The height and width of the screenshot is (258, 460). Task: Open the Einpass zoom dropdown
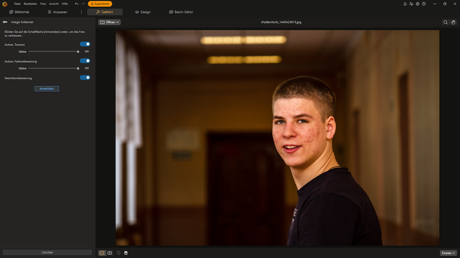coord(448,253)
